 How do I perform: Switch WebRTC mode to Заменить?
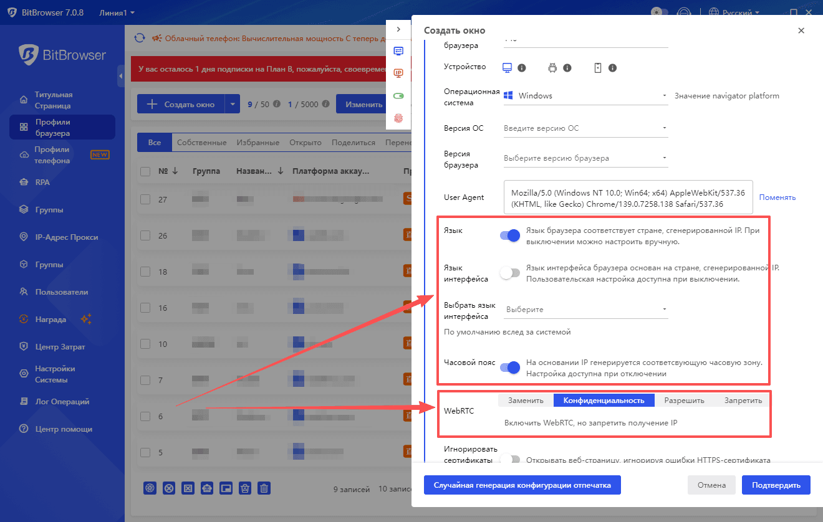pyautogui.click(x=526, y=401)
